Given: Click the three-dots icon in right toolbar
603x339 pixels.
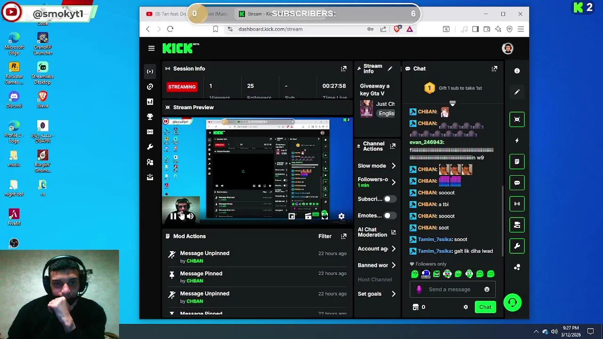Looking at the screenshot, I should (517, 267).
